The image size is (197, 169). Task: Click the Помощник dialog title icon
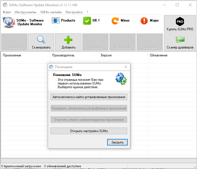pos(51,67)
